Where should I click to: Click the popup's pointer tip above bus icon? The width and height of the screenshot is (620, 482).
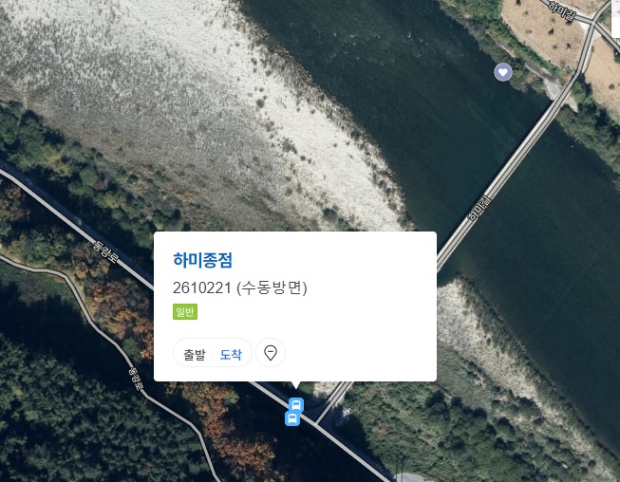pos(295,385)
